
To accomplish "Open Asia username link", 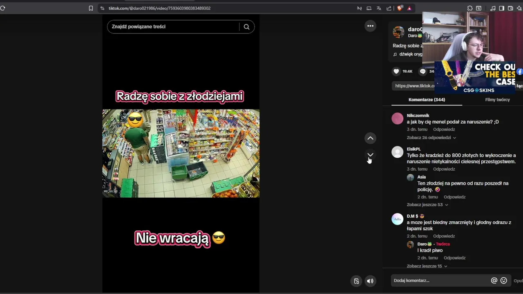I will 422,177.
